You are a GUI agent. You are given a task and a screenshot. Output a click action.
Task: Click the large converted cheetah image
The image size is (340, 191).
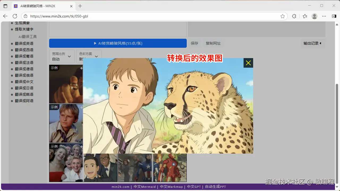click(x=168, y=106)
